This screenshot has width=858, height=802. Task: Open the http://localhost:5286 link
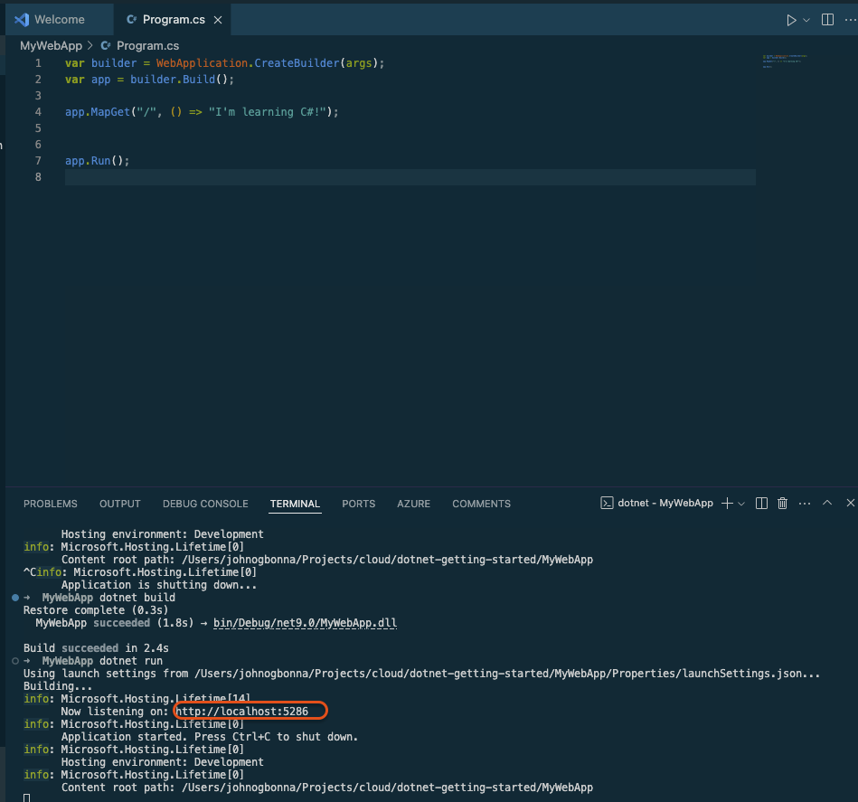click(242, 712)
